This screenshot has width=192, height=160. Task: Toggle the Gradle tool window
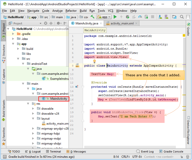pyautogui.click(x=189, y=29)
